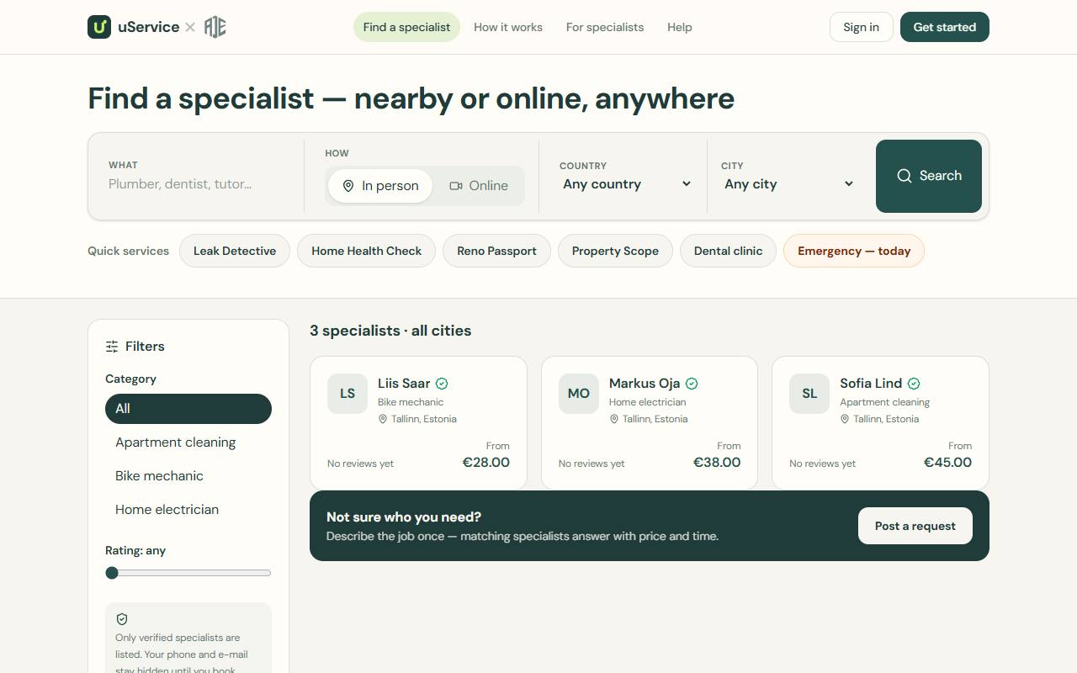Viewport: 1077px width, 673px height.
Task: Click the Get started button
Action: pos(945,27)
